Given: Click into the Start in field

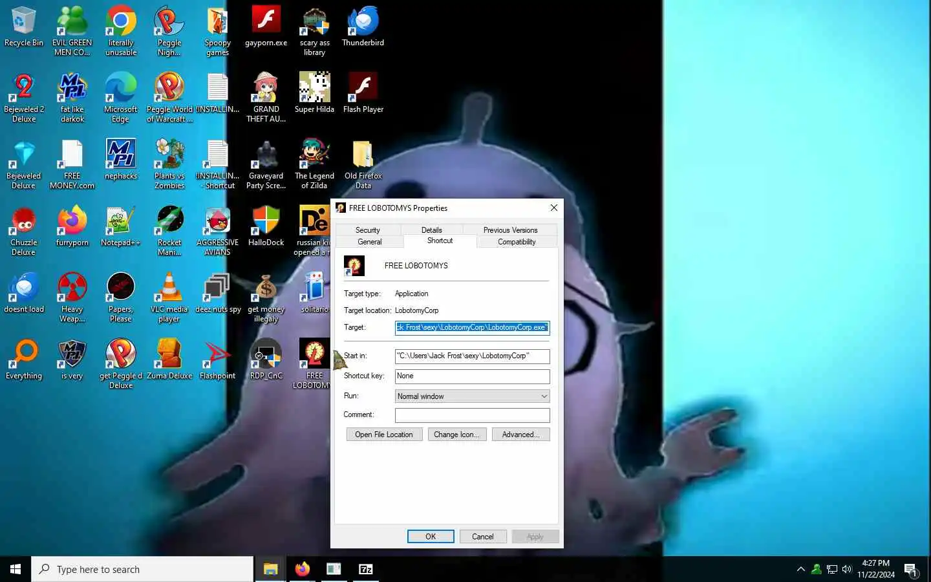Looking at the screenshot, I should tap(473, 356).
